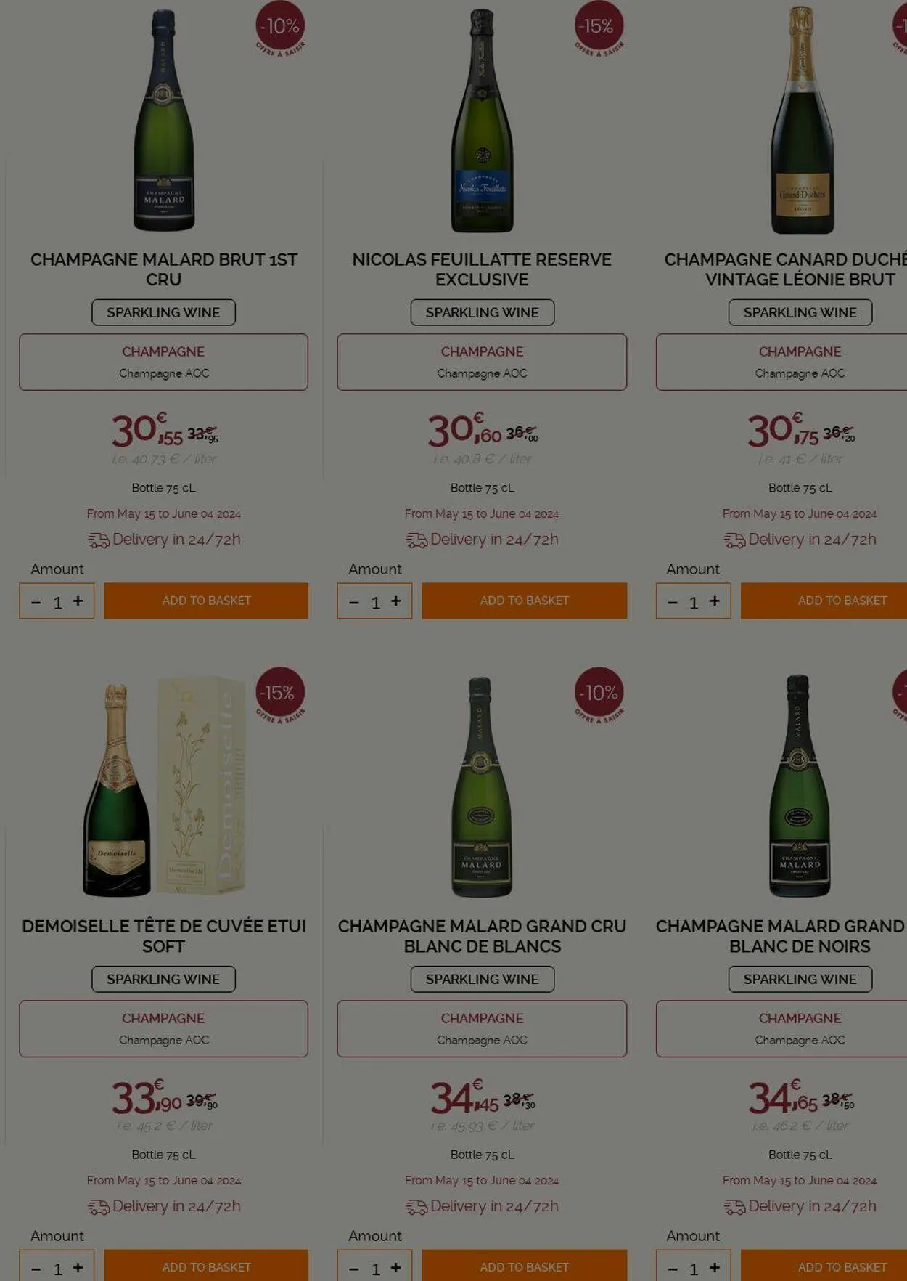Click the -15% offer badge on Nicolas Feuillatte
This screenshot has height=1281, width=907.
click(x=599, y=27)
